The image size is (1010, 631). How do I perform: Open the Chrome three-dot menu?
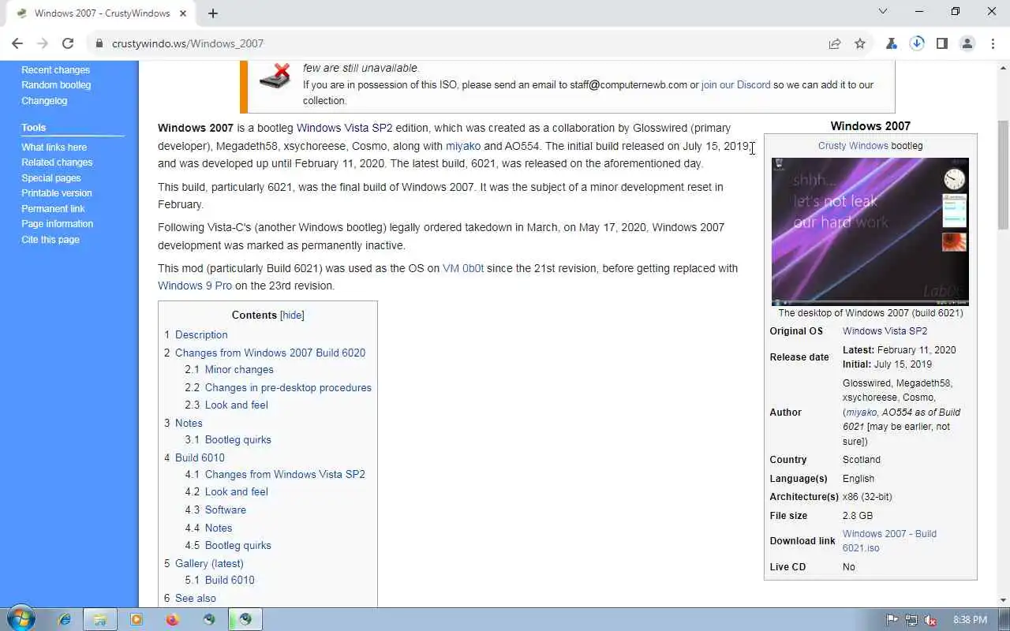[993, 43]
